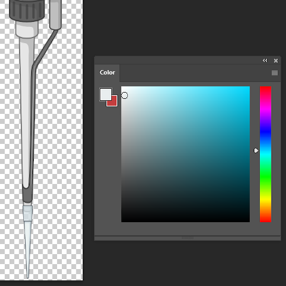
Task: Close the Color panel
Action: (276, 61)
